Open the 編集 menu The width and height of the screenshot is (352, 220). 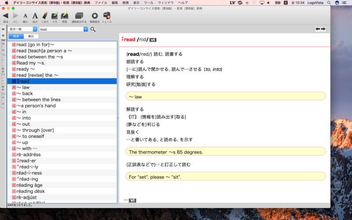pos(115,3)
